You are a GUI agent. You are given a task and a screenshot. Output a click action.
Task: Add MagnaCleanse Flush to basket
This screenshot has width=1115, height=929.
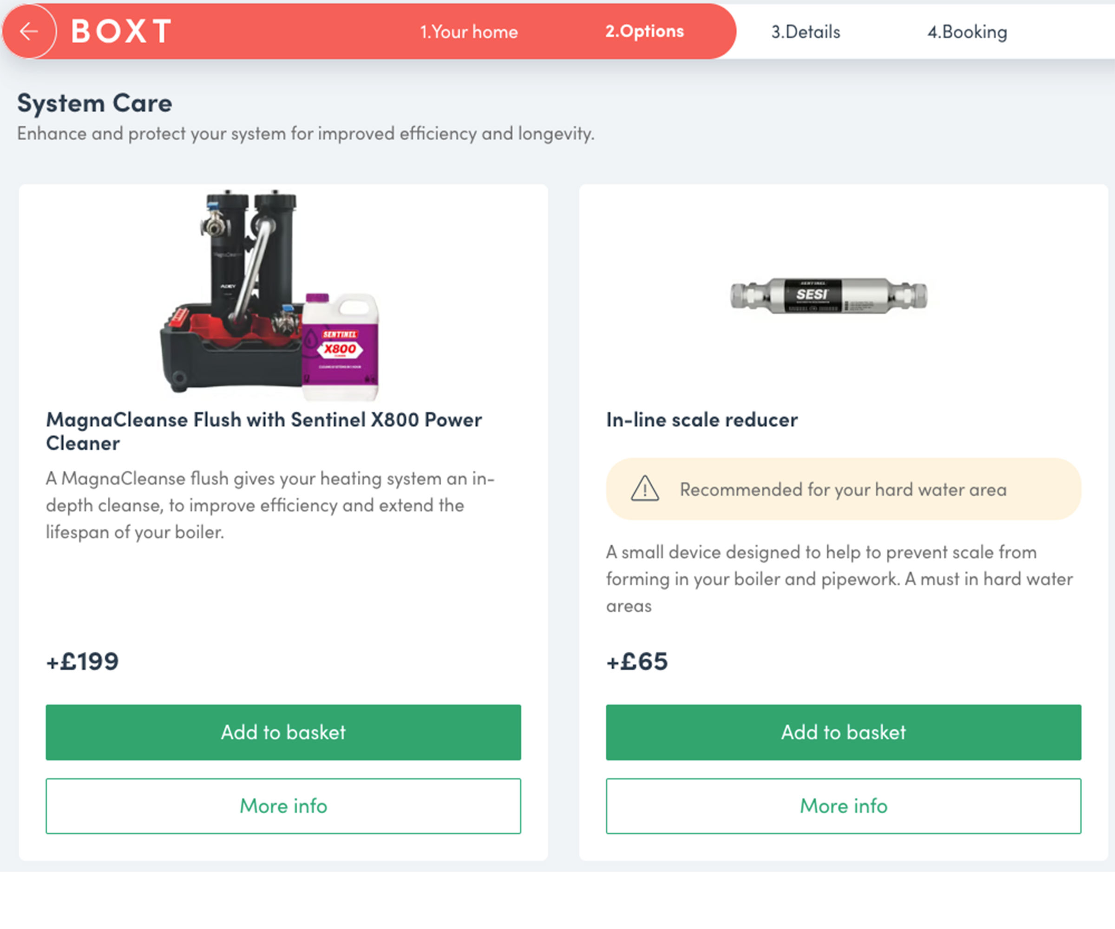283,733
